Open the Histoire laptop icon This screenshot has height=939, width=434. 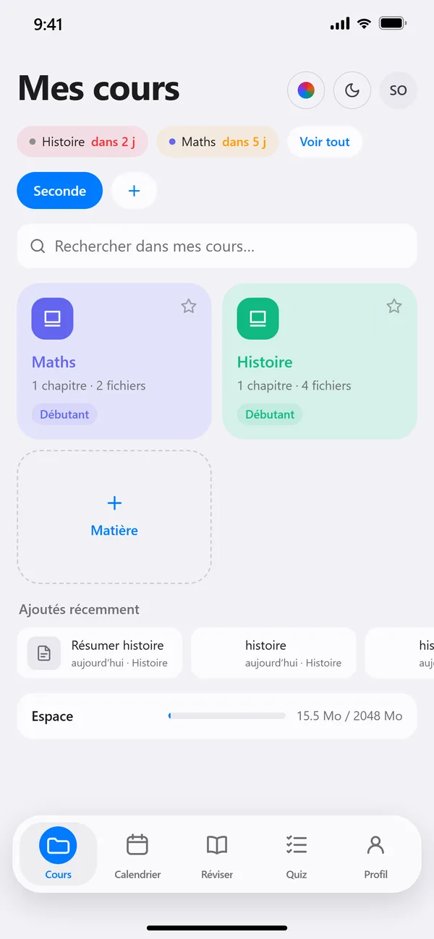[258, 319]
